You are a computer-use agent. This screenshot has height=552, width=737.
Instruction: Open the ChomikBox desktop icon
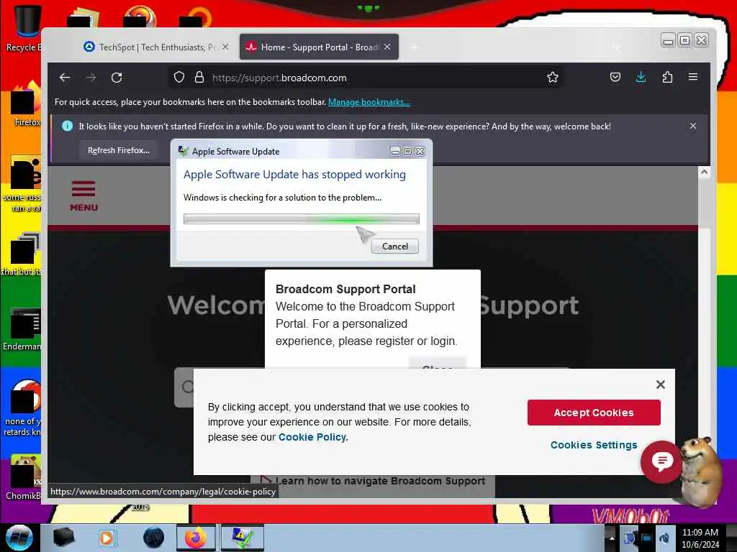coord(24,477)
